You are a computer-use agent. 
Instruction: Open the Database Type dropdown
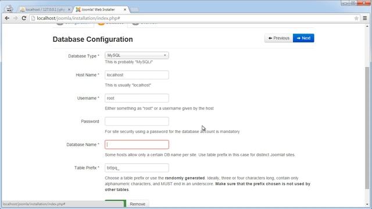[137, 56]
